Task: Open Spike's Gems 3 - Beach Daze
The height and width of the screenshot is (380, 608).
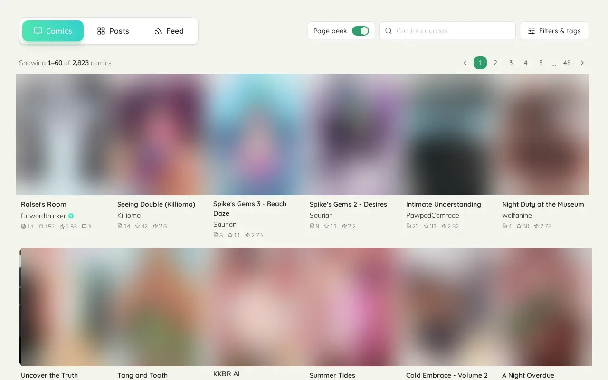Action: click(250, 209)
